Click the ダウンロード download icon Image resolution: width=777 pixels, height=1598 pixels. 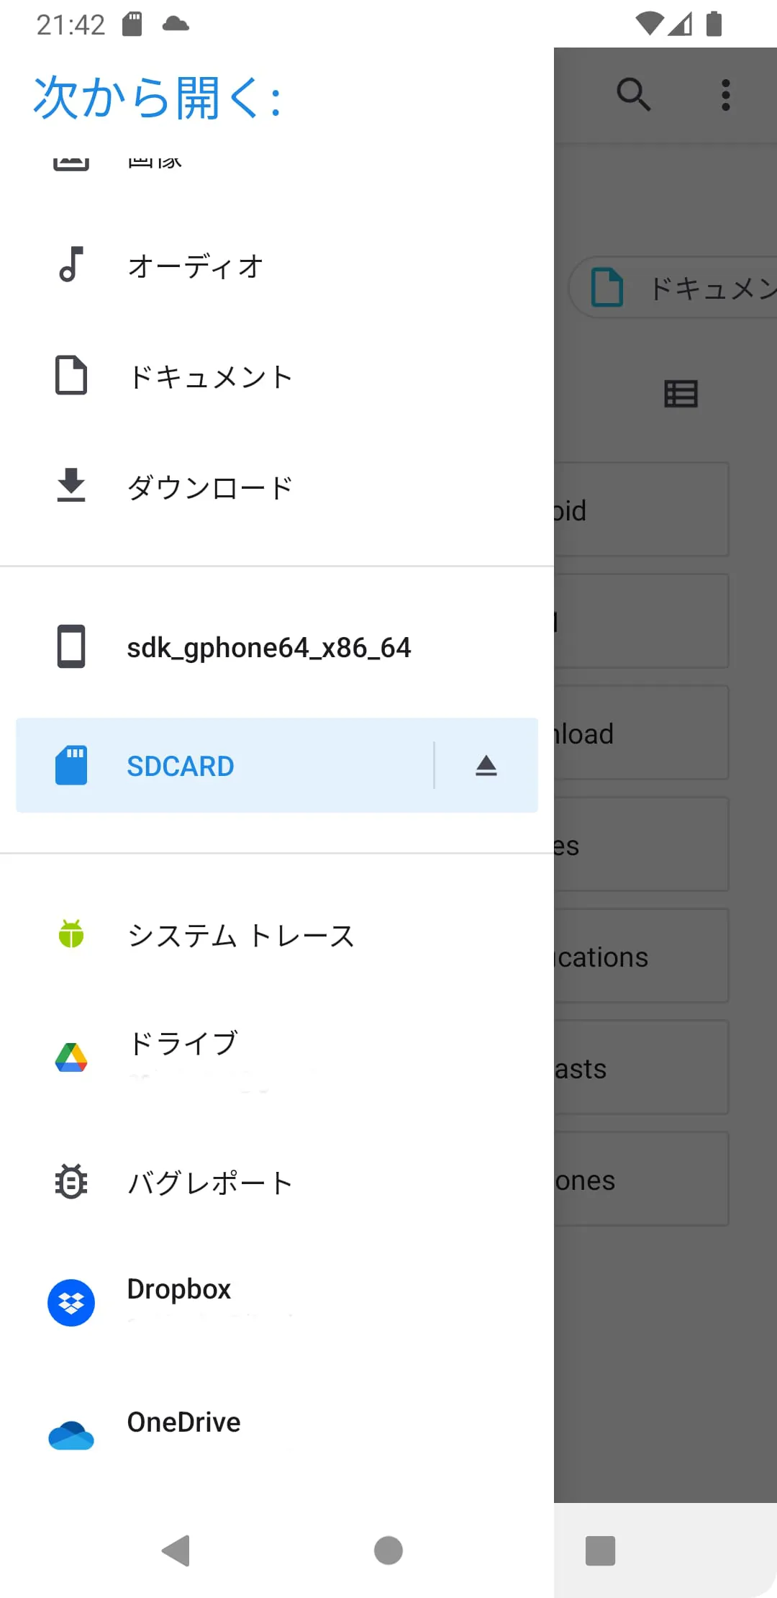(x=71, y=486)
